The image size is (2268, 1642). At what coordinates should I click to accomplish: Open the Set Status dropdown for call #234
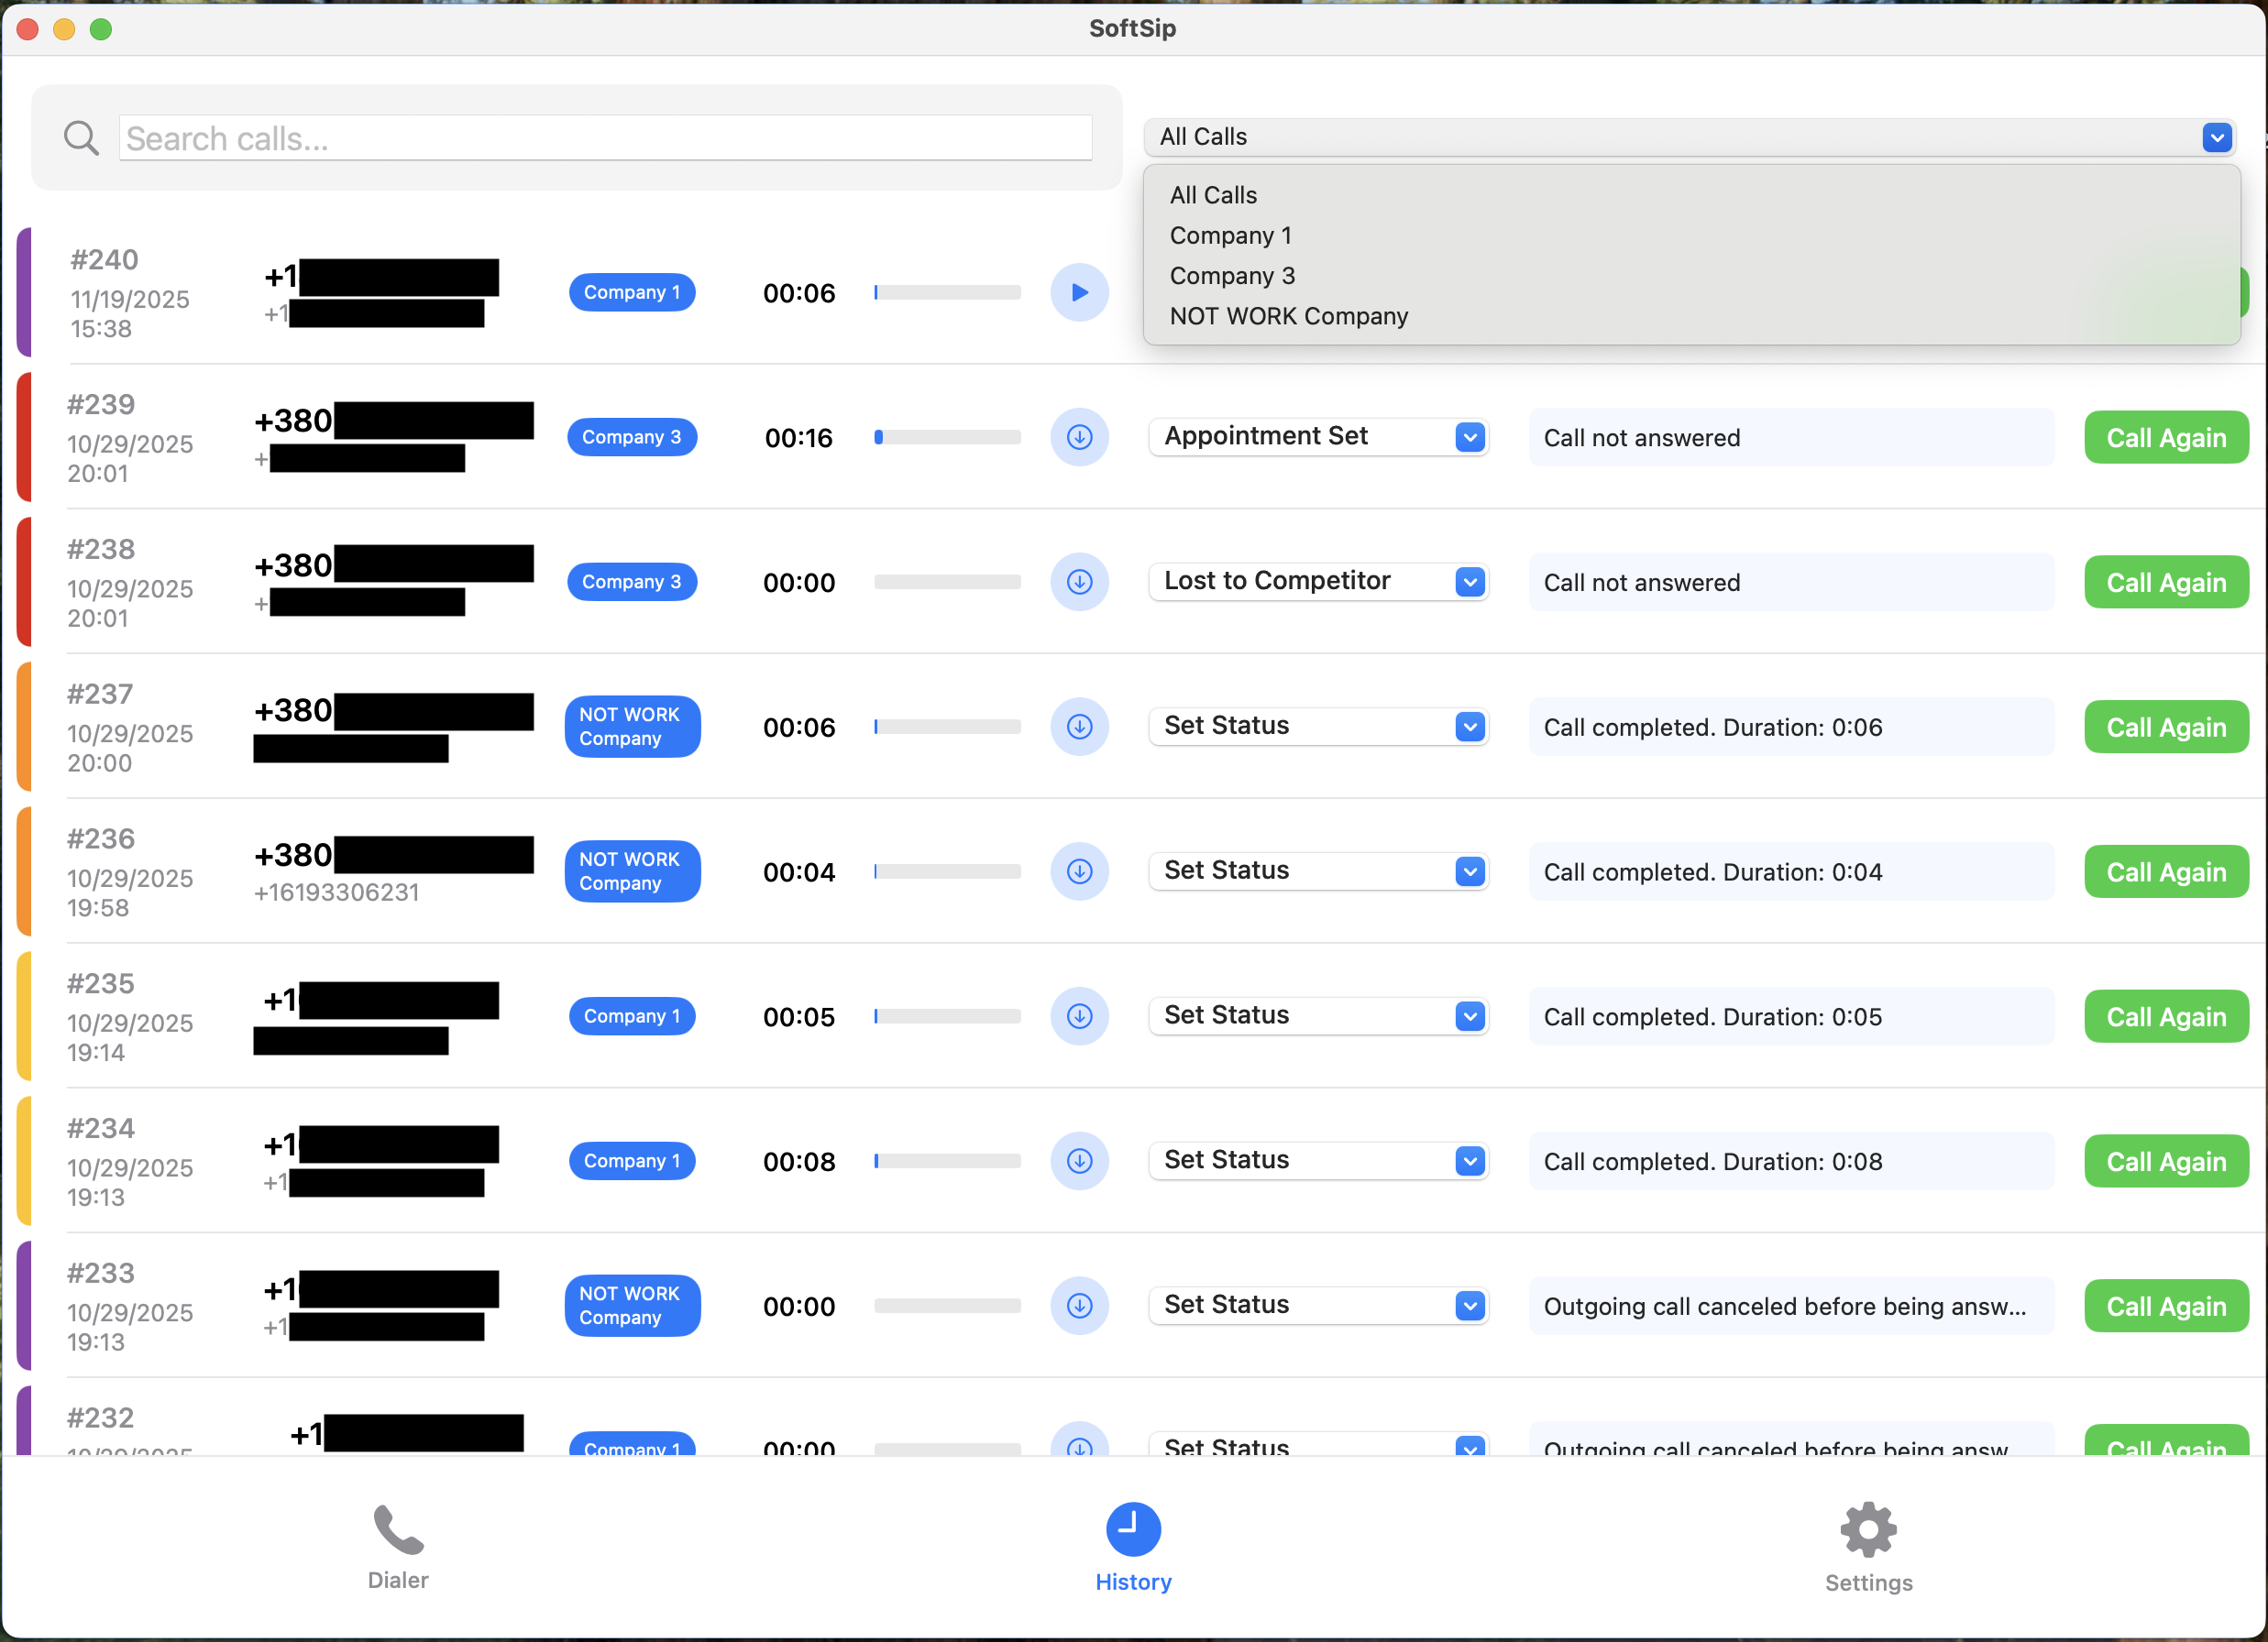(1318, 1160)
